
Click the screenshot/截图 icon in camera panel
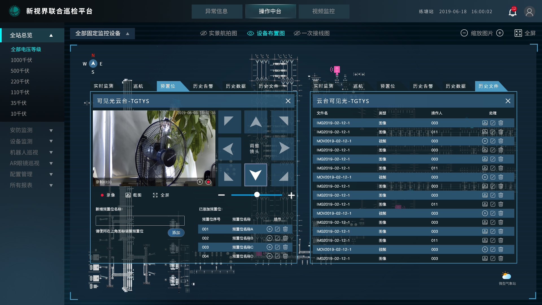(128, 195)
